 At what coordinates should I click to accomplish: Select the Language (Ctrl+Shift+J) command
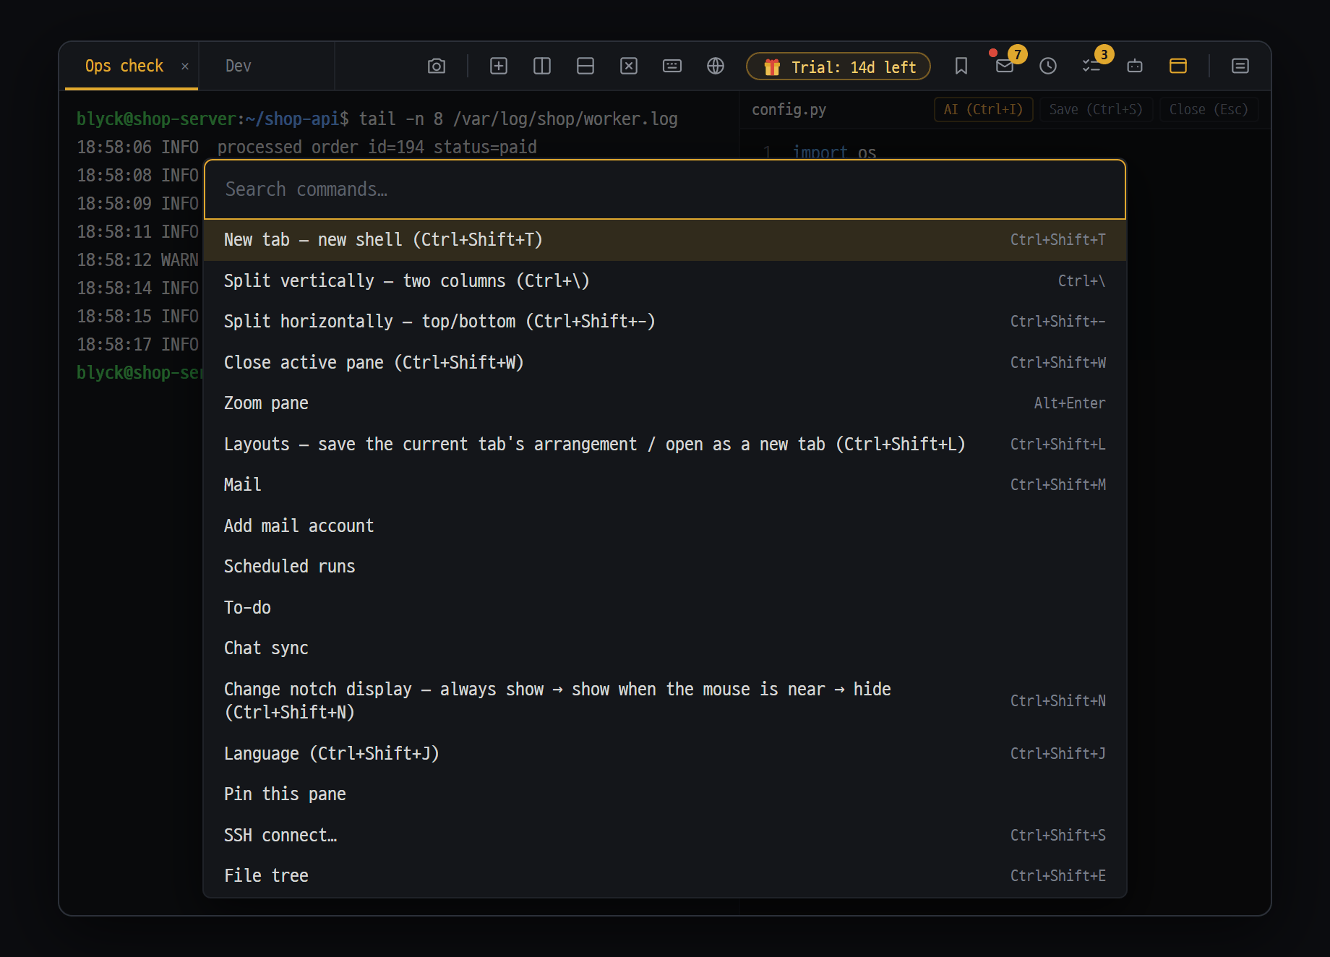(665, 754)
